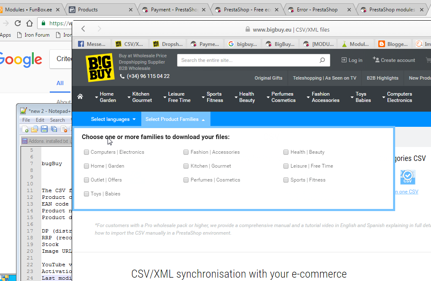Viewport: 431px width, 281px height.
Task: Open the Select languages dropdown
Action: click(113, 119)
